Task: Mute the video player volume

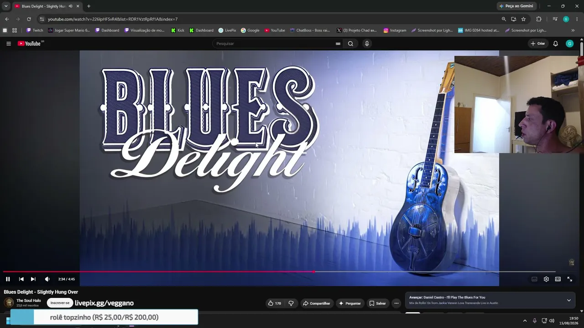Action: [47, 279]
